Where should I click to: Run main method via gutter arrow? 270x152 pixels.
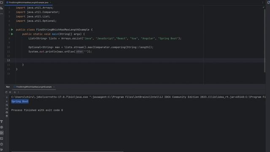coord(12,34)
